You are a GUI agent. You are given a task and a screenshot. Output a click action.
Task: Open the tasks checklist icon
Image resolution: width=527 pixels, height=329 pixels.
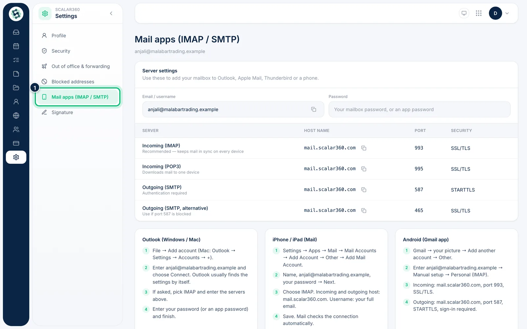coord(16,60)
